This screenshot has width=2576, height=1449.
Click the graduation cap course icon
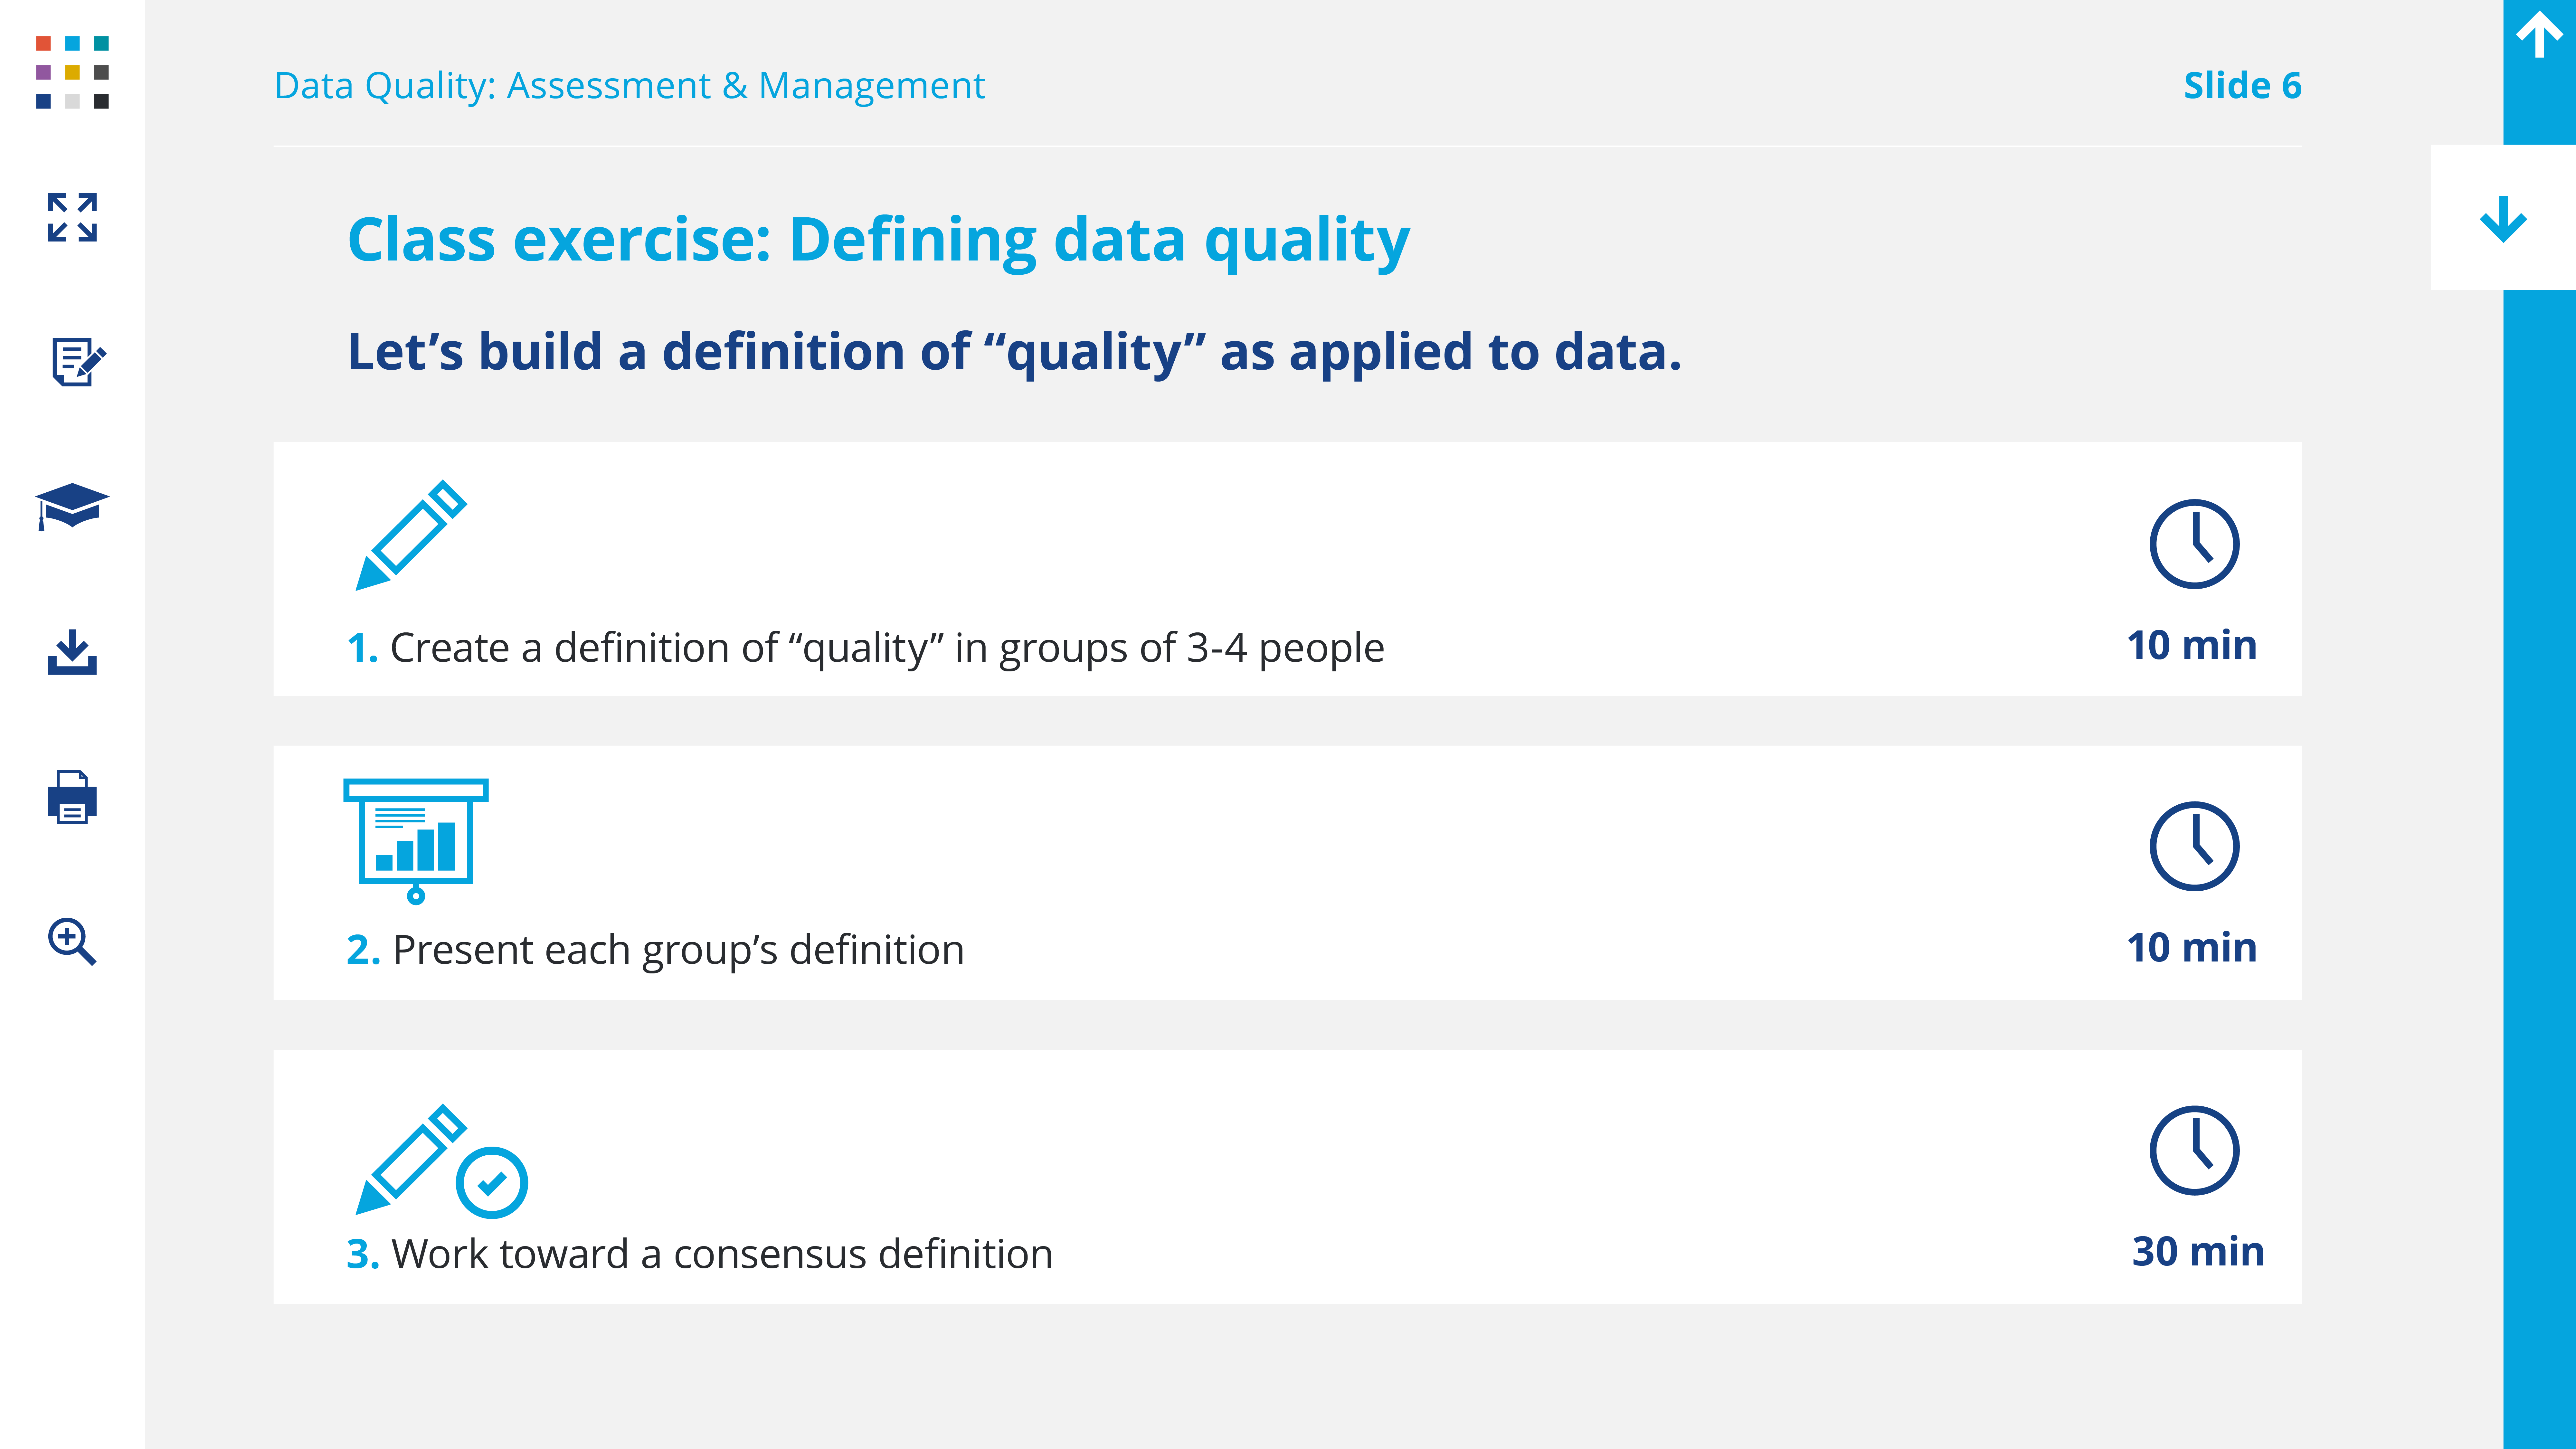click(72, 506)
